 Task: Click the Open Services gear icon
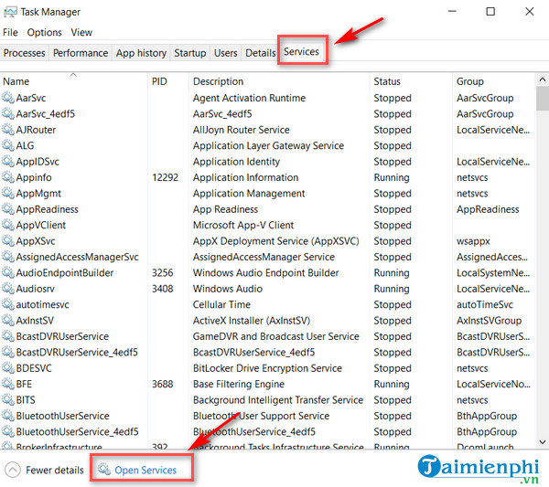pyautogui.click(x=104, y=469)
